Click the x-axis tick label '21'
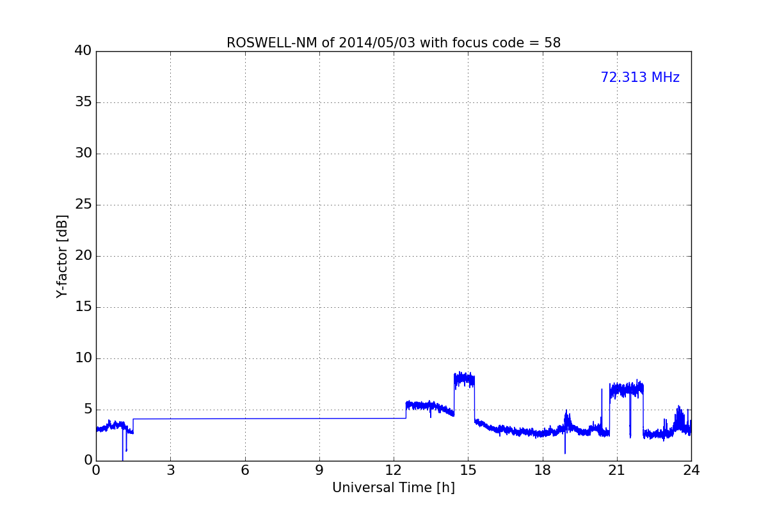Viewport: 768px width, 512px height. coord(617,470)
